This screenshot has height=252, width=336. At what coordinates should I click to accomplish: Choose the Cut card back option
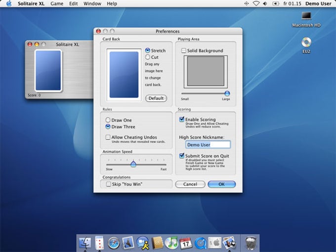(148, 57)
